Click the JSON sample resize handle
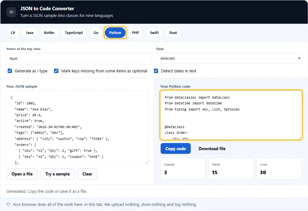The image size is (308, 211). tap(146, 163)
